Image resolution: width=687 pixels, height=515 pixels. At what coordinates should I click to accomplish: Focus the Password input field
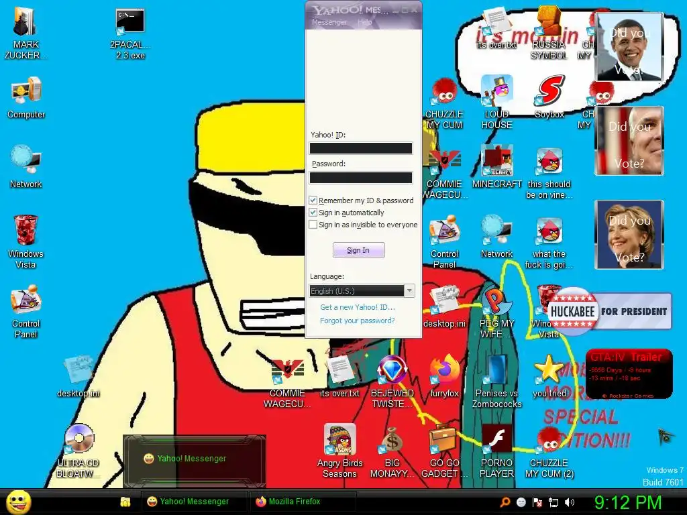(360, 177)
